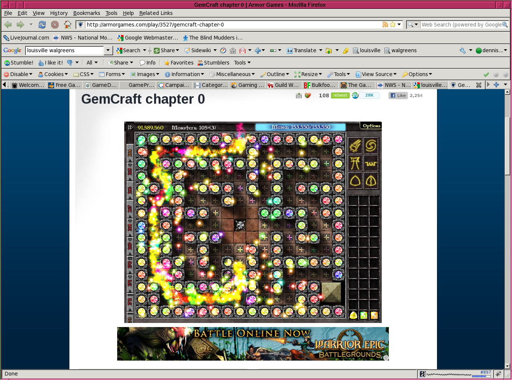
Task: Toggle the 'I like it!' thumbs-up
Action: point(51,63)
